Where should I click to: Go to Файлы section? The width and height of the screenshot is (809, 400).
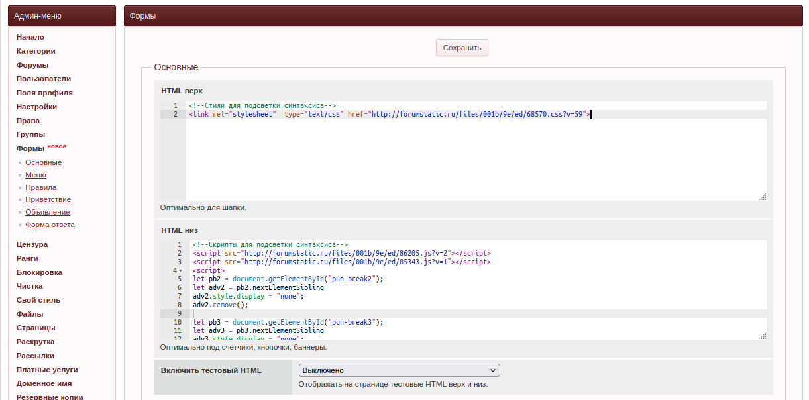click(x=30, y=314)
